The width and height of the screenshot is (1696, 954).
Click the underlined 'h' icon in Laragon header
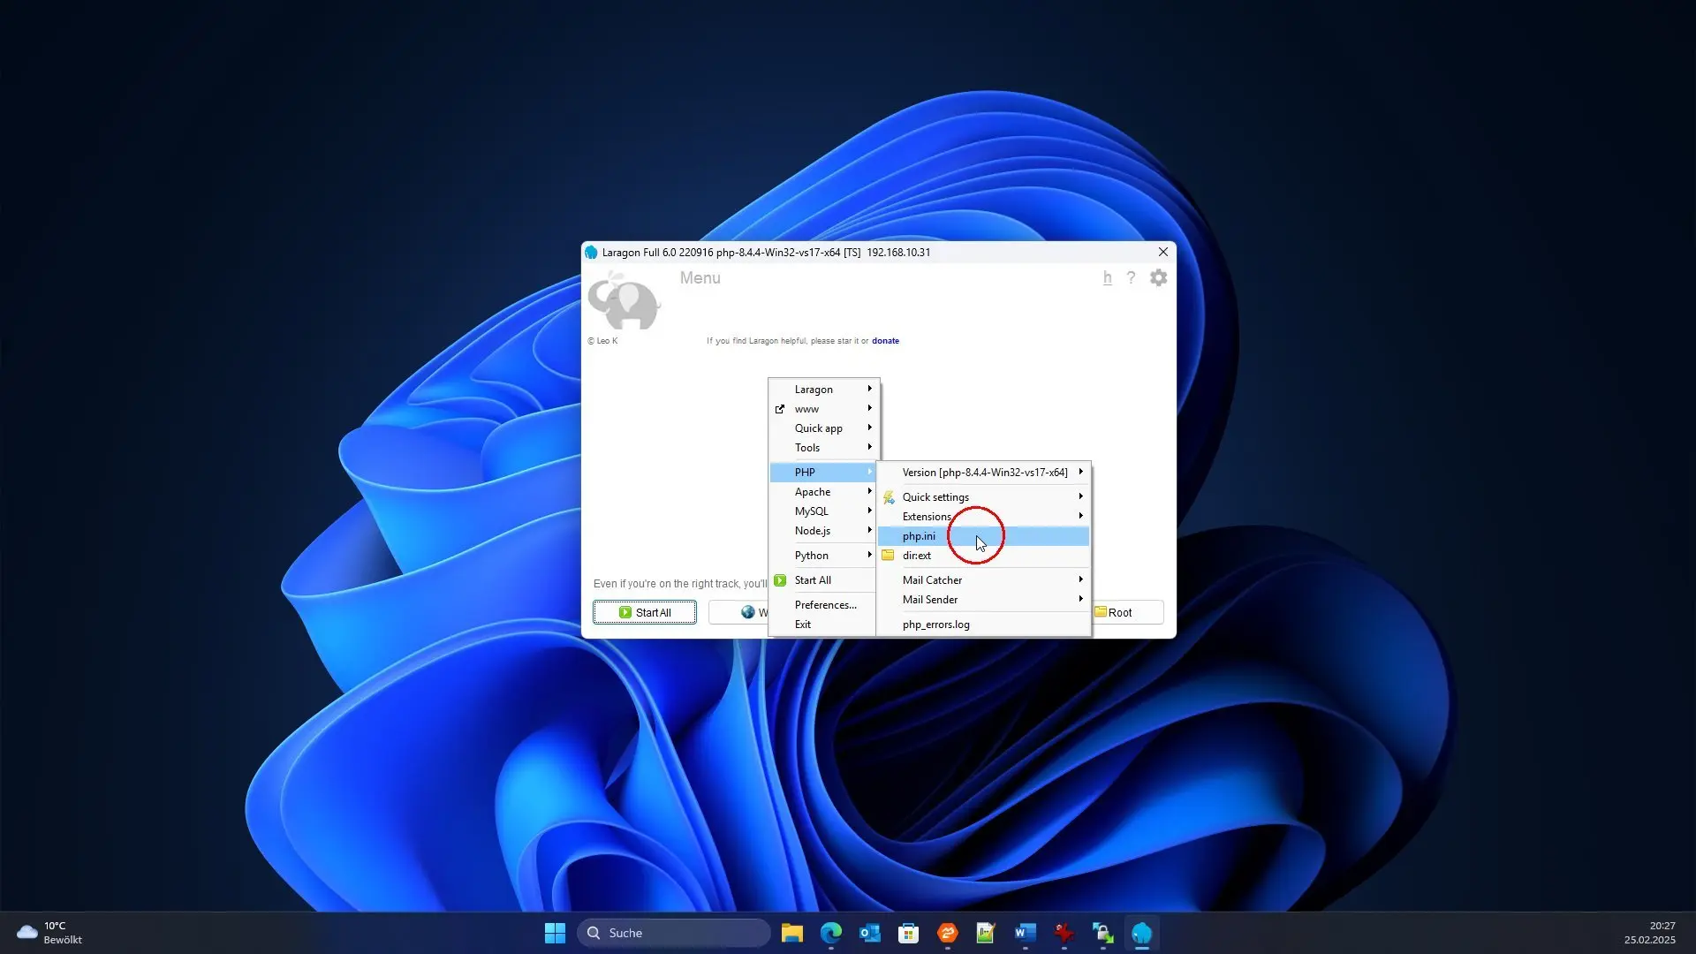[x=1107, y=278]
